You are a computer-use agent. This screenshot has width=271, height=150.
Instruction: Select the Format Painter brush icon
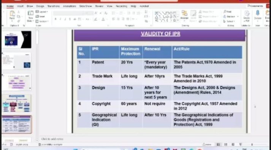point(19,21)
